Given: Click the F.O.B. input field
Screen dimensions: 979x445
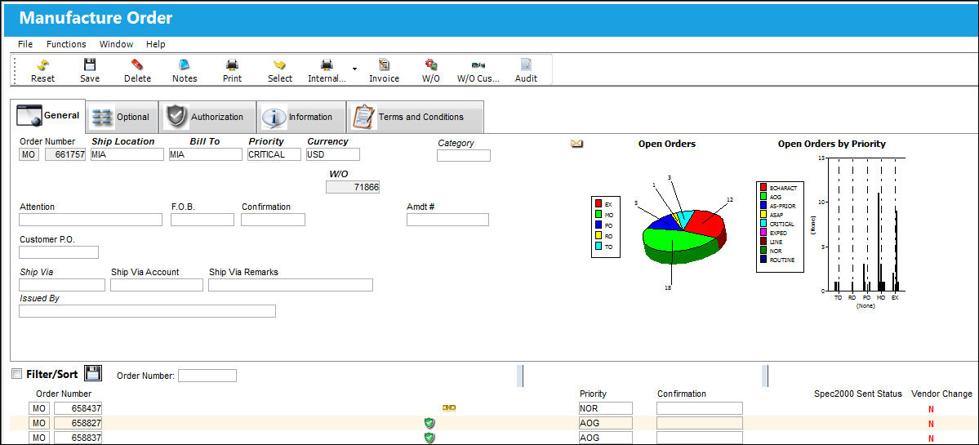Looking at the screenshot, I should pyautogui.click(x=202, y=220).
